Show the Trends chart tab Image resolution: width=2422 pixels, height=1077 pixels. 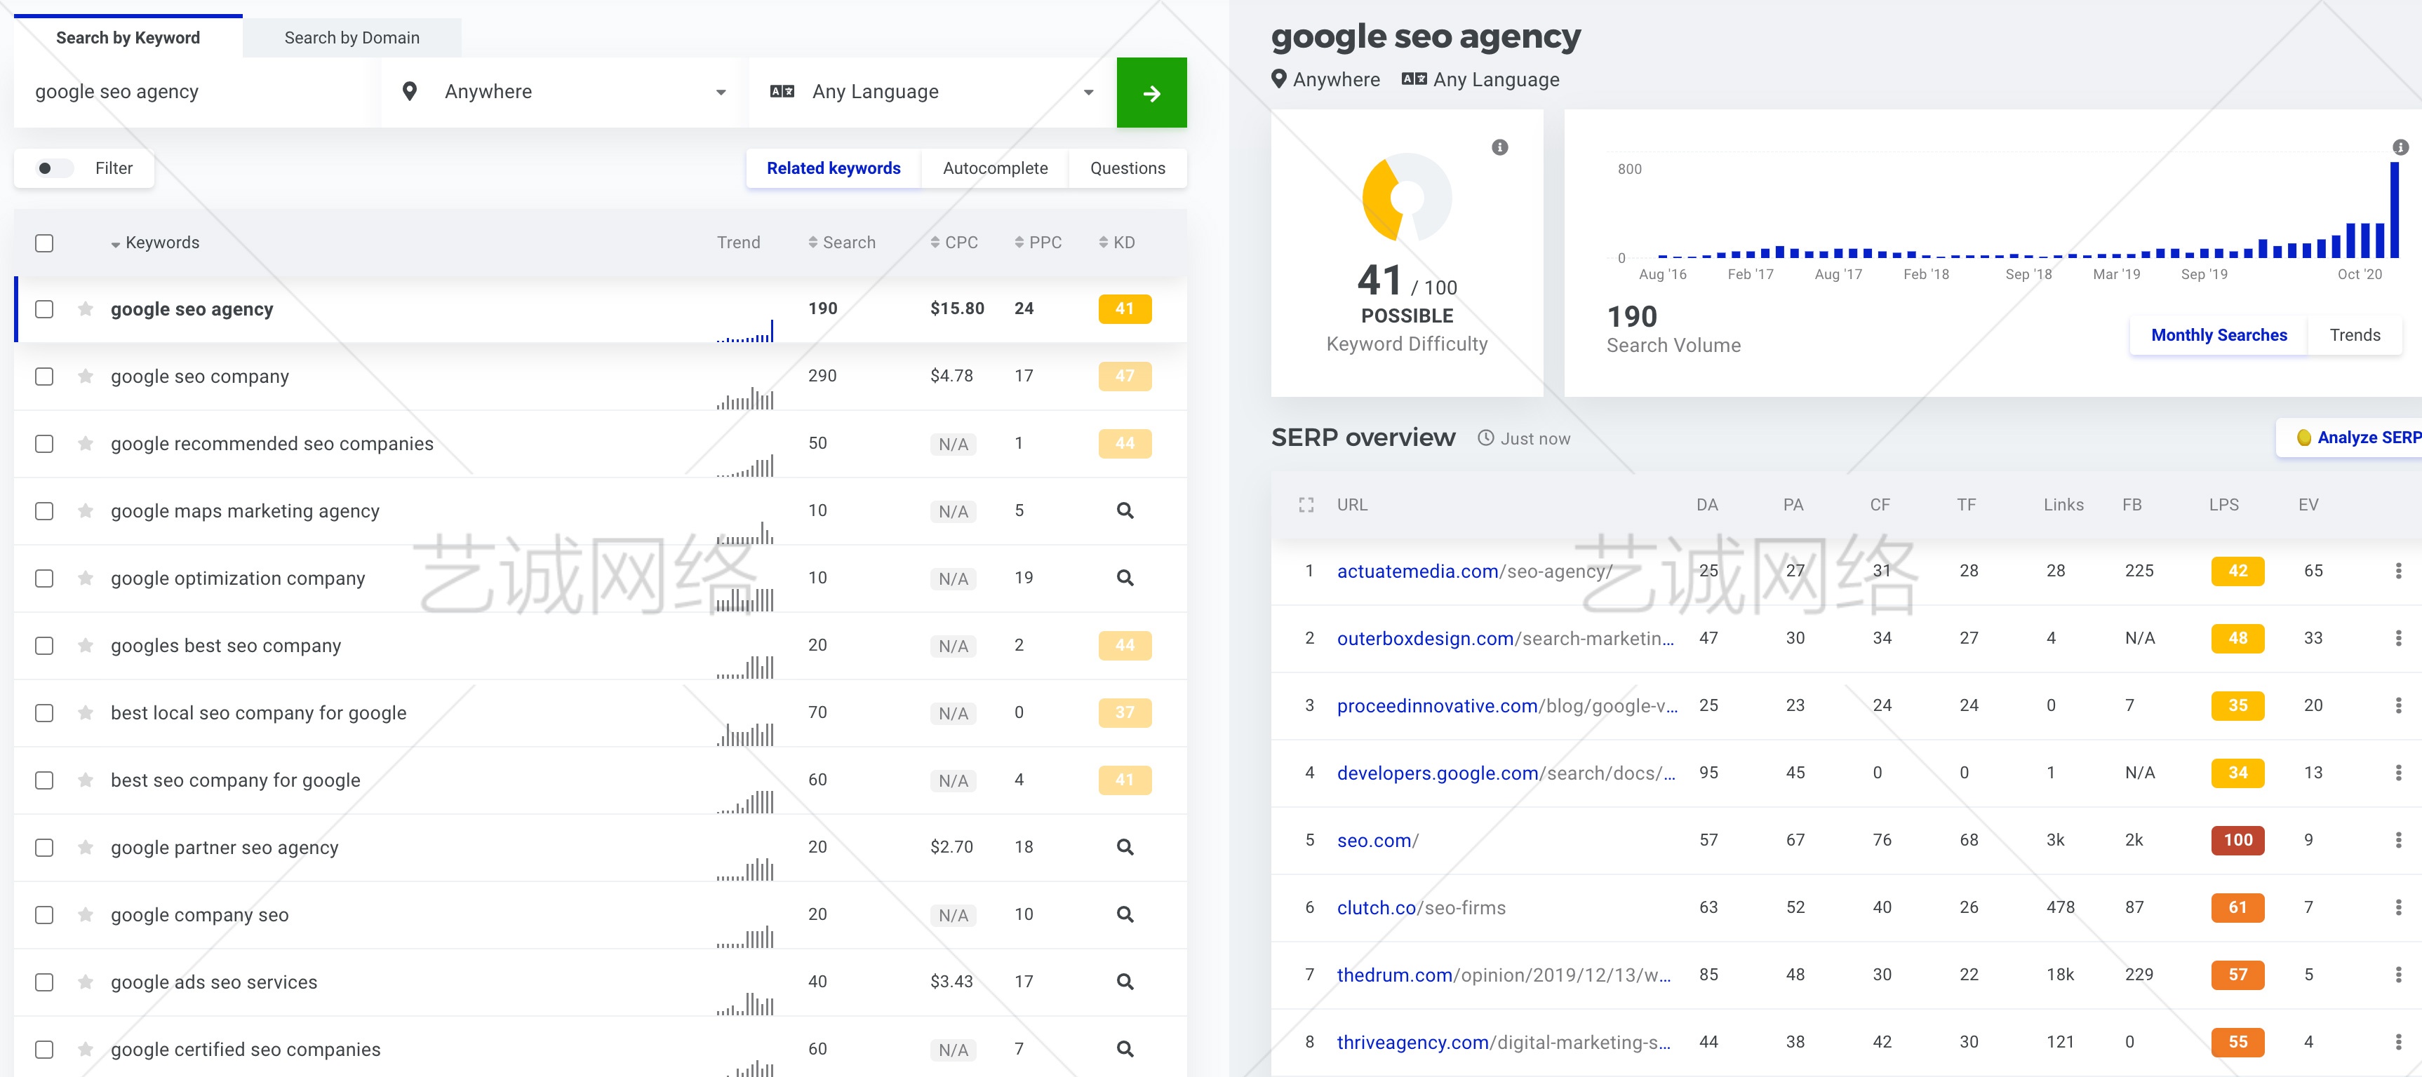pos(2355,335)
